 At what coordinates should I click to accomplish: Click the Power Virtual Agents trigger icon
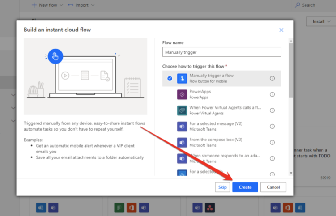[182, 110]
